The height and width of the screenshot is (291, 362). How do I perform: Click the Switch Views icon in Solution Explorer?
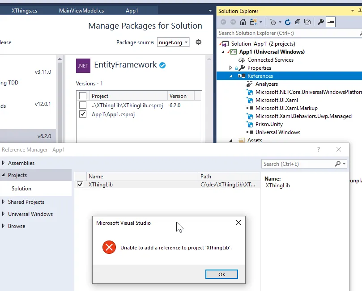pyautogui.click(x=253, y=22)
